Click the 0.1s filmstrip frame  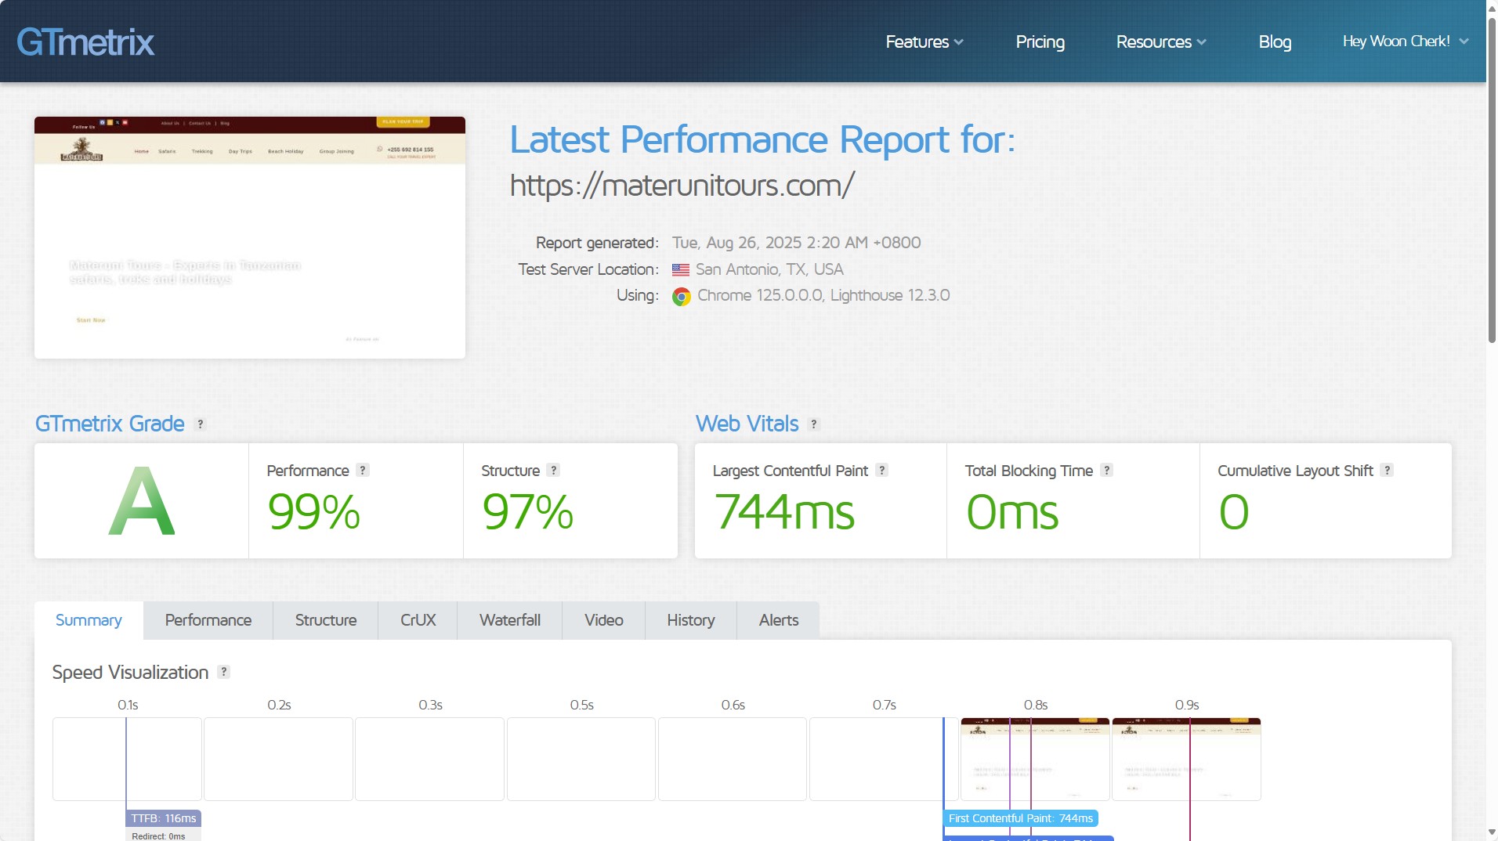click(127, 759)
